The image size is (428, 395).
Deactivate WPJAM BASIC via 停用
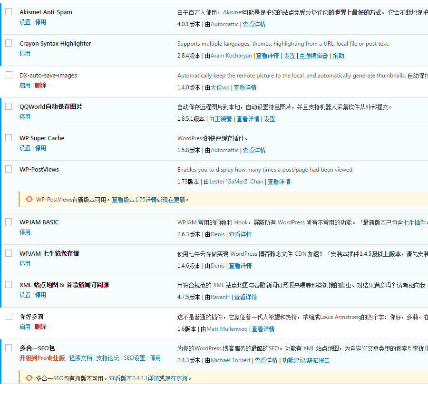point(25,232)
